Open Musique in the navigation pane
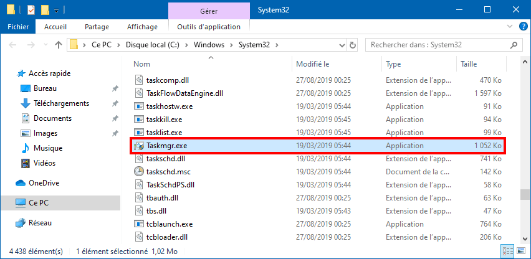Screen dimensions: 531x259 pos(48,148)
